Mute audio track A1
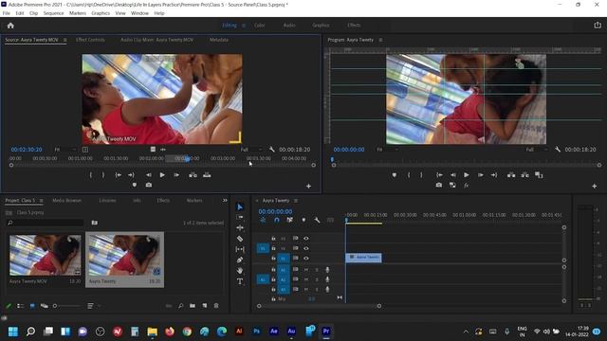The image size is (607, 341). click(306, 269)
